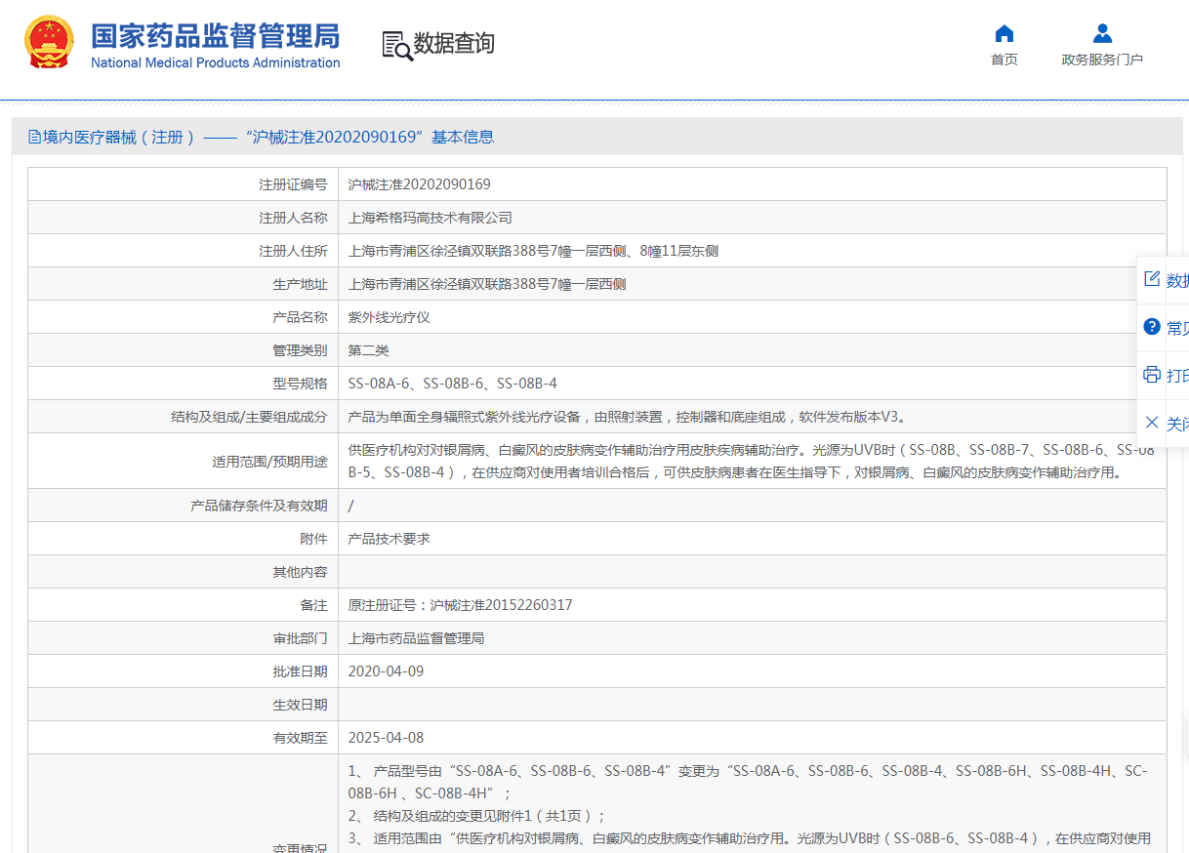
Task: Click 注册证编号 label cell
Action: (x=183, y=184)
